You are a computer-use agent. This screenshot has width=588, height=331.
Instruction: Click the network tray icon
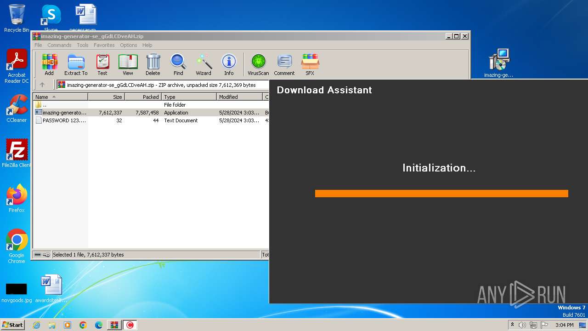tap(533, 325)
